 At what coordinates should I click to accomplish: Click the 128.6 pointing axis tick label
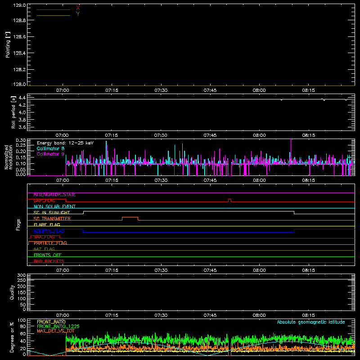[19, 37]
